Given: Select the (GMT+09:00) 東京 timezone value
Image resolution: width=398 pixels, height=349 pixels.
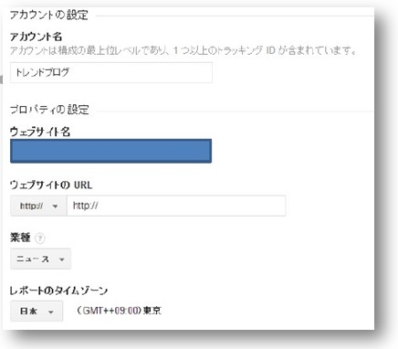Looking at the screenshot, I should 119,311.
